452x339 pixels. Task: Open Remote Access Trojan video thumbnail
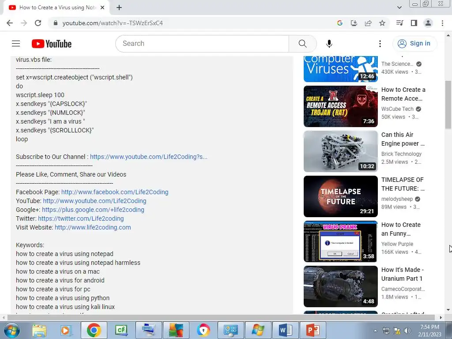click(341, 106)
